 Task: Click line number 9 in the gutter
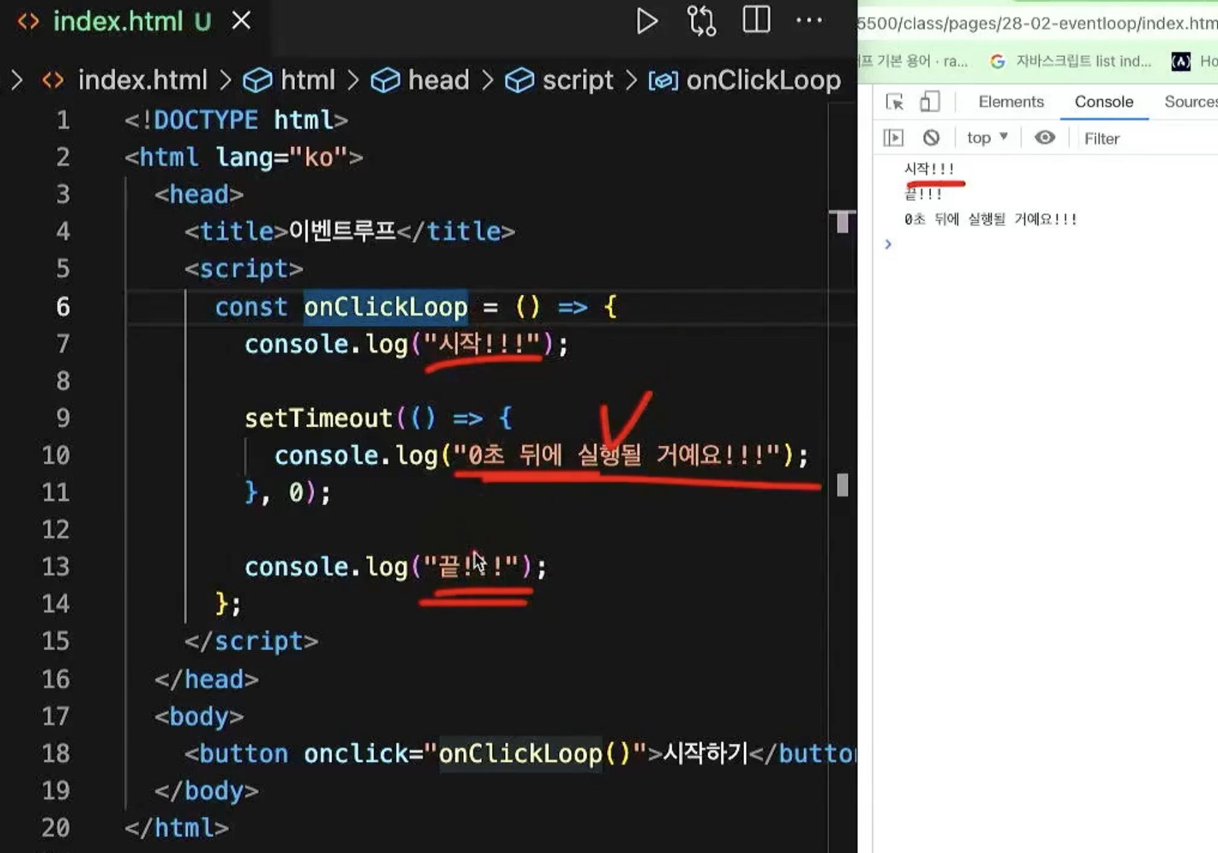pyautogui.click(x=63, y=418)
